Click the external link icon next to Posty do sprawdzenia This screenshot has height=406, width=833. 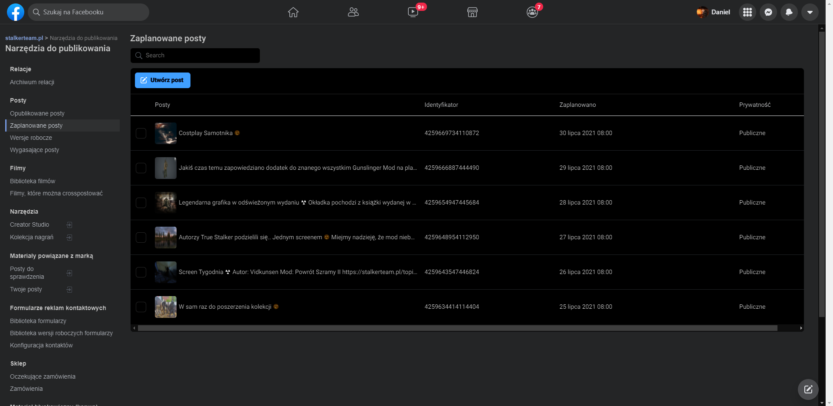69,273
